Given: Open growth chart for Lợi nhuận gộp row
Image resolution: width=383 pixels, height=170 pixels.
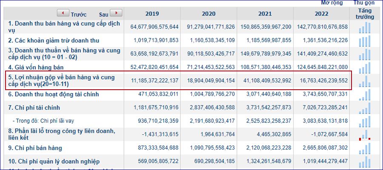Looking at the screenshot, I should tap(365, 81).
